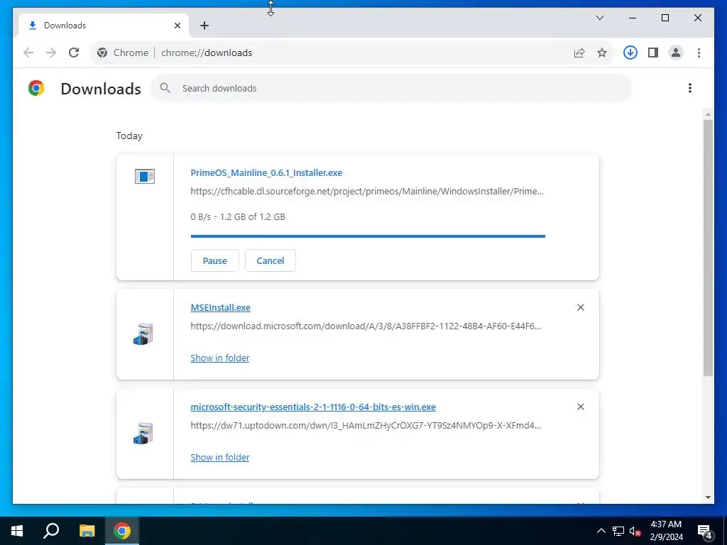
Task: Open a new tab
Action: [x=204, y=26]
